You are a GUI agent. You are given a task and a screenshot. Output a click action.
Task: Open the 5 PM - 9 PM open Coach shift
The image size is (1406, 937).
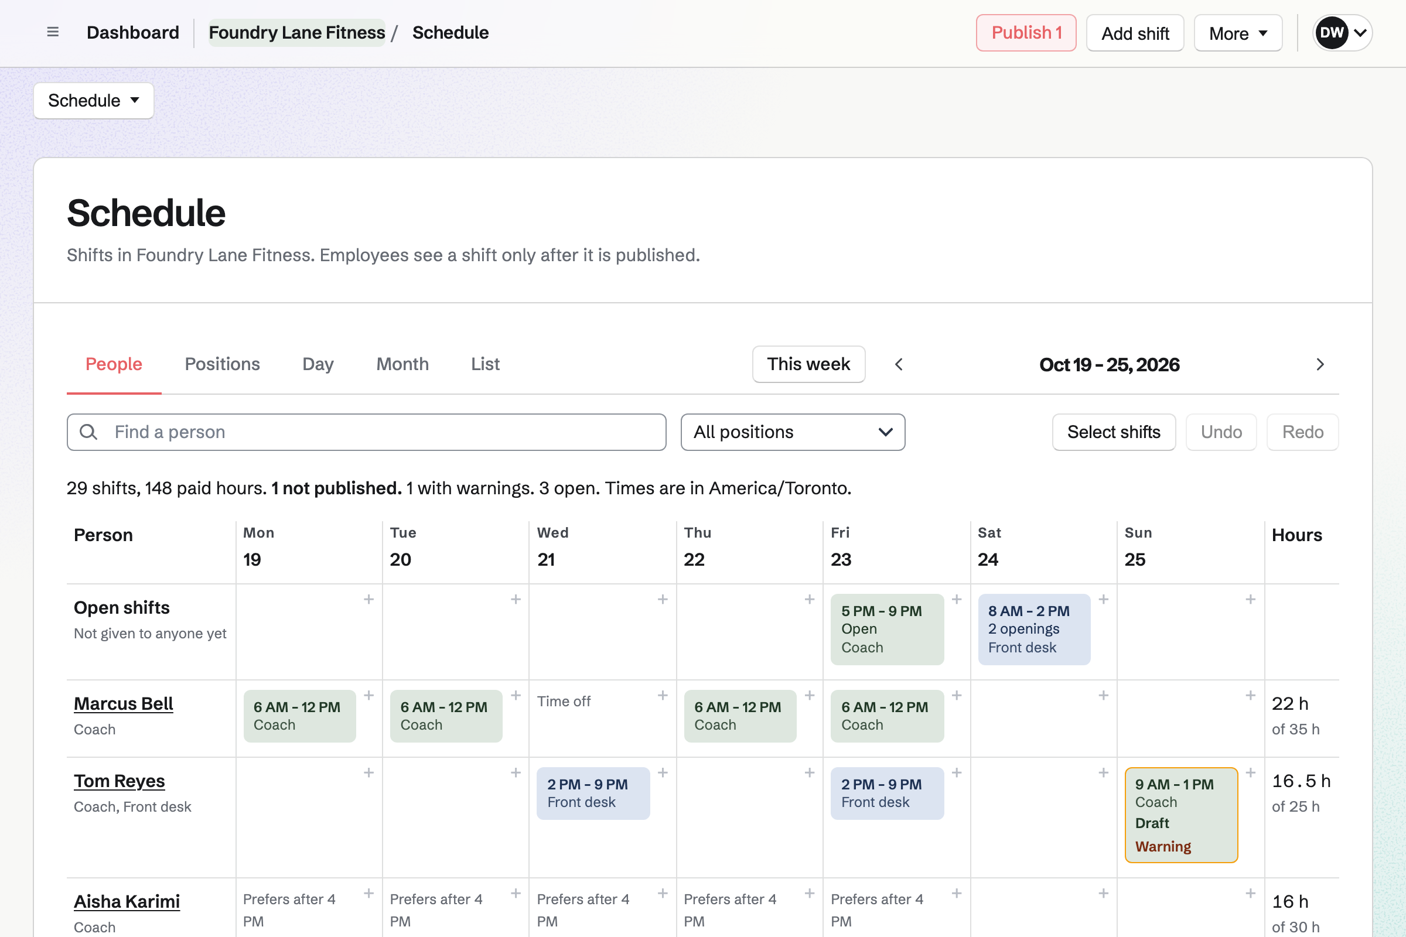tap(887, 629)
